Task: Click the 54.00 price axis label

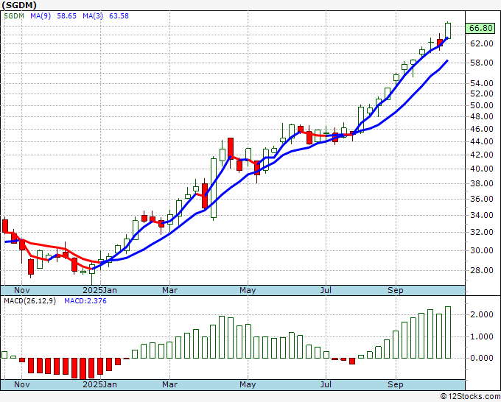Action: (x=482, y=83)
